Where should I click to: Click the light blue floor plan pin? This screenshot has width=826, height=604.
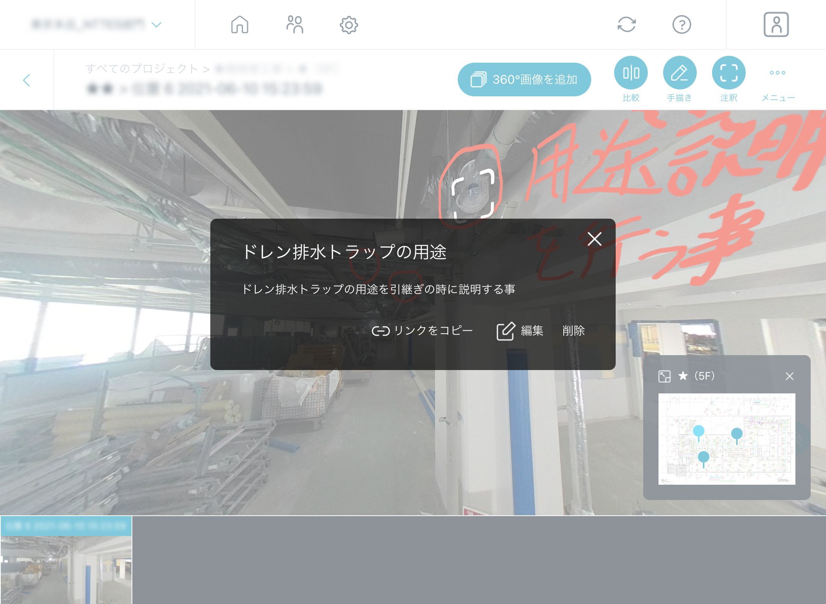click(699, 431)
